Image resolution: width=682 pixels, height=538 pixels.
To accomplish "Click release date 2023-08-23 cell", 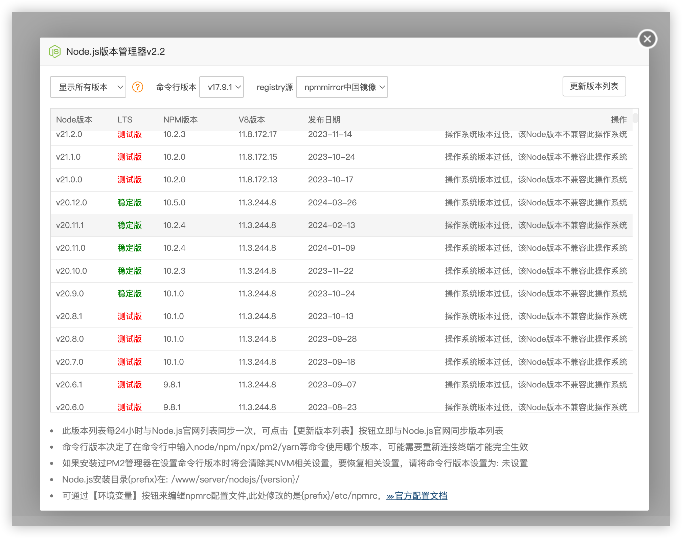I will click(x=332, y=407).
